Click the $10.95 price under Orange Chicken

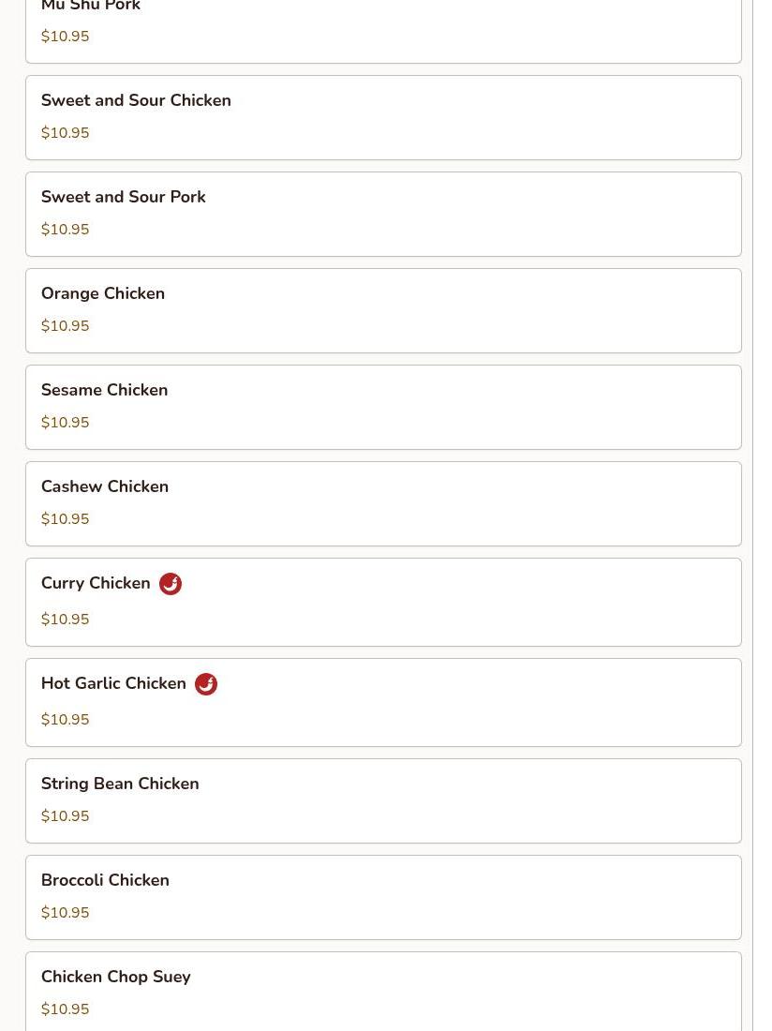pyautogui.click(x=65, y=326)
